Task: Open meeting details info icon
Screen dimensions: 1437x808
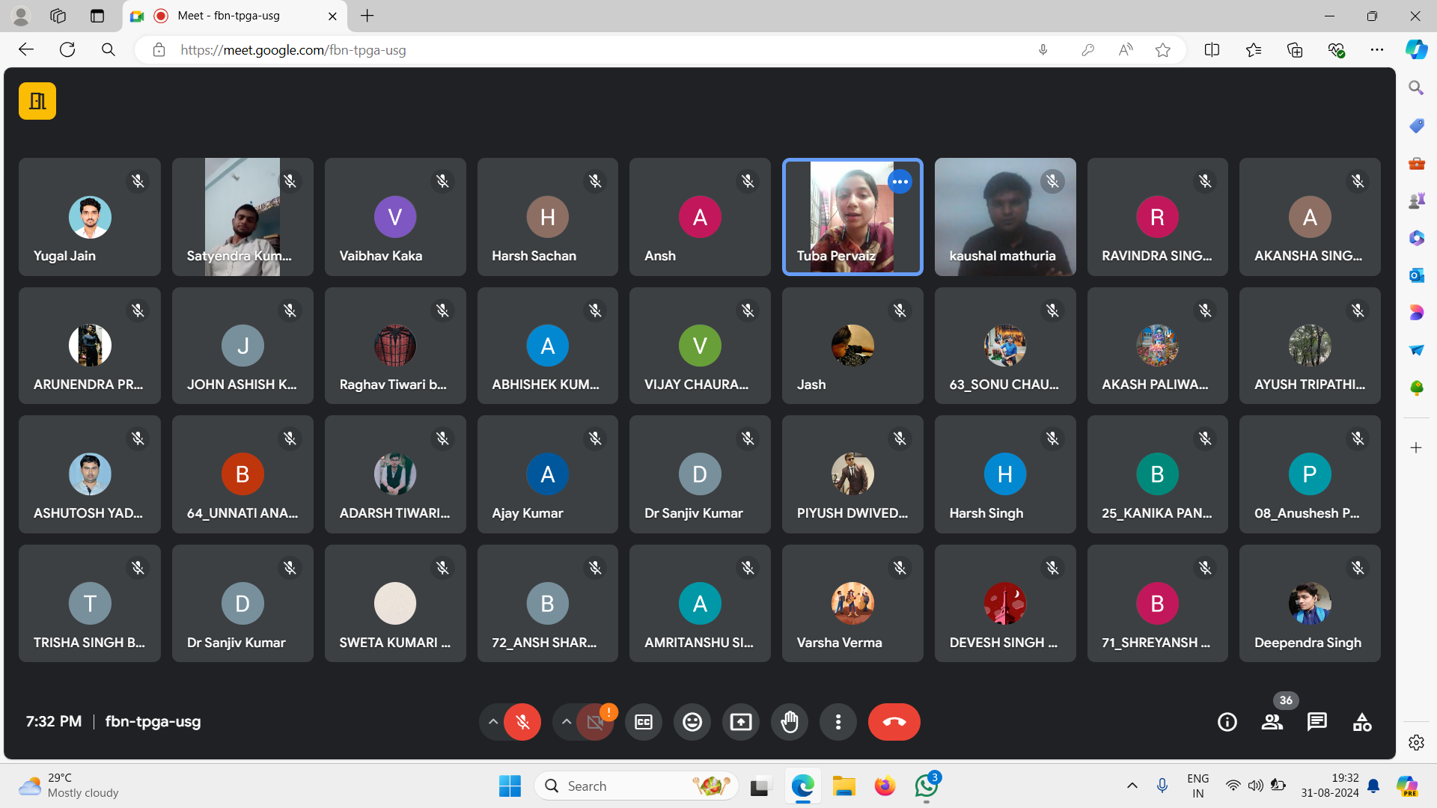Action: (1227, 722)
